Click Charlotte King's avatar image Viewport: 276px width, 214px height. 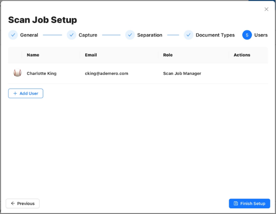tap(17, 73)
